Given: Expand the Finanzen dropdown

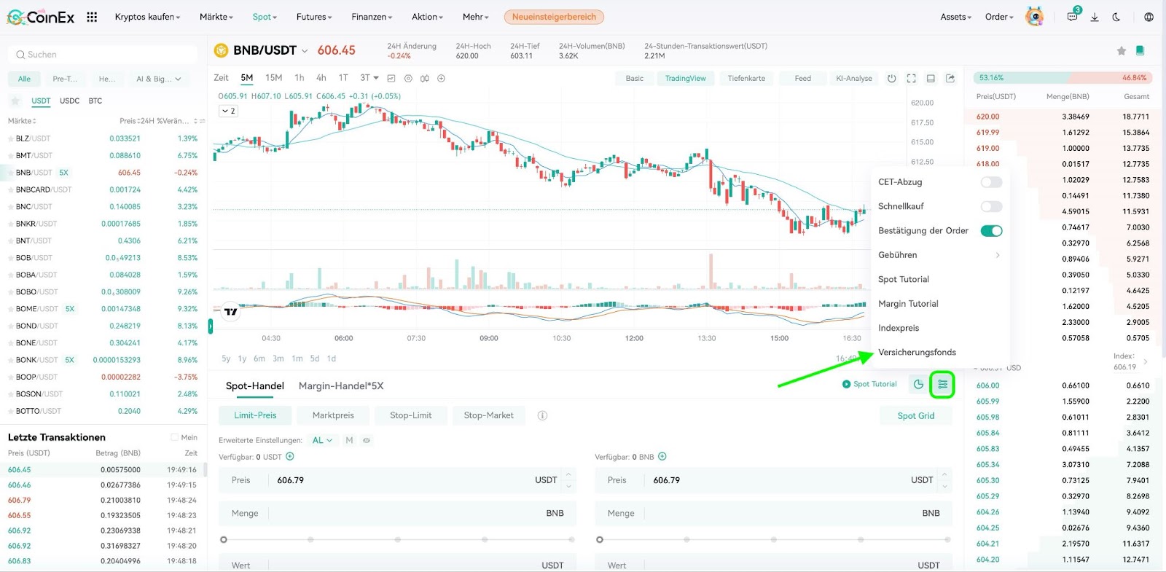Looking at the screenshot, I should click(x=372, y=17).
